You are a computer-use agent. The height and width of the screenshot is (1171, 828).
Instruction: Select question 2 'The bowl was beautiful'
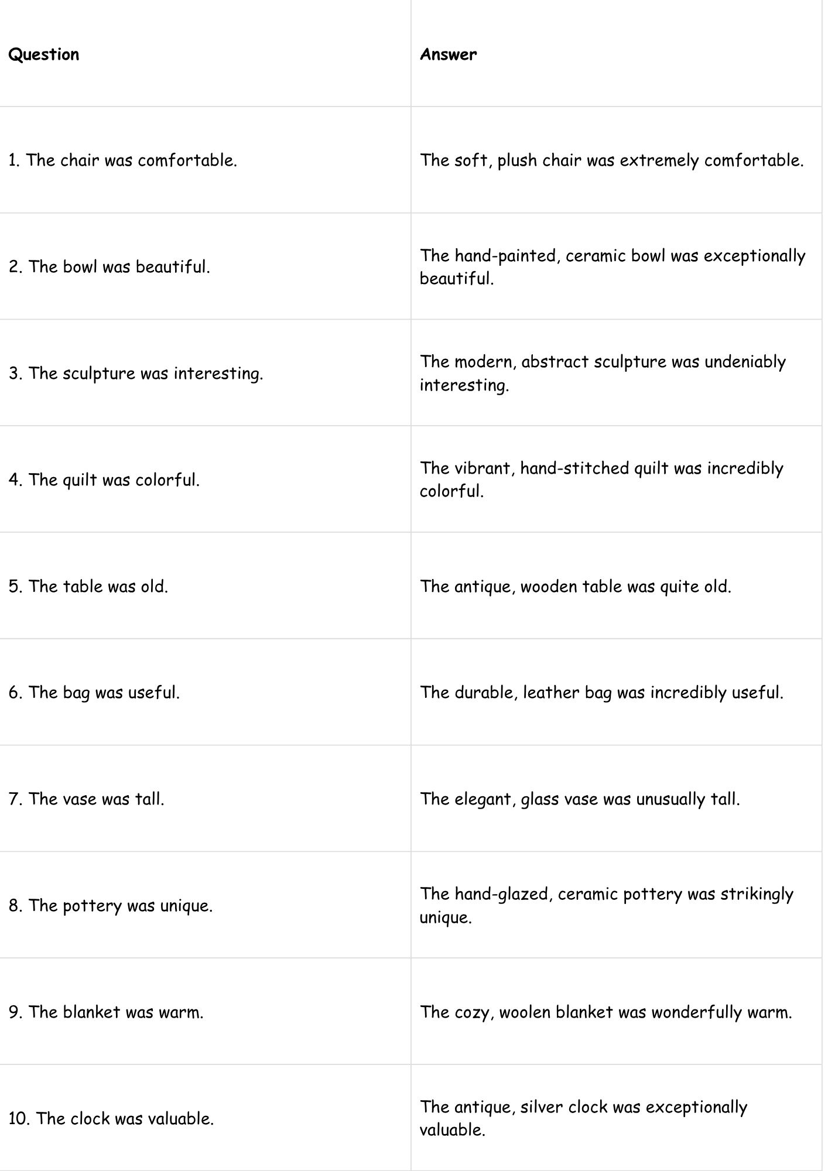(x=110, y=267)
